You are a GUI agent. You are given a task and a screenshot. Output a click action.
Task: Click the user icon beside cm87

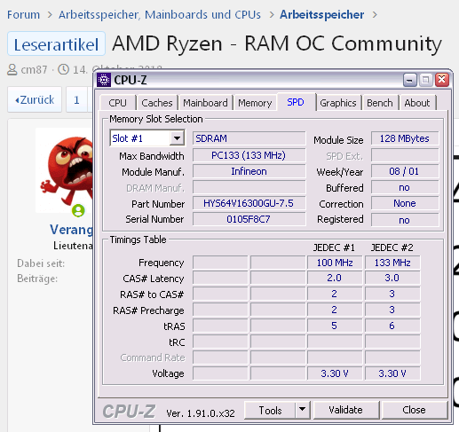(x=12, y=69)
